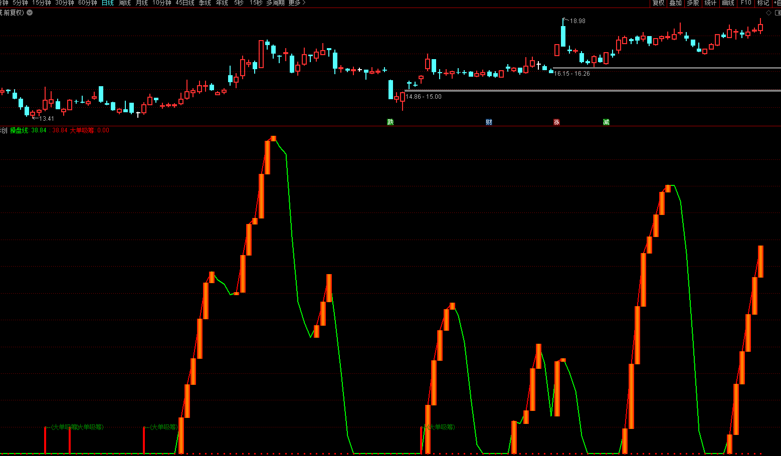Click the 标记 mark button
The width and height of the screenshot is (781, 456).
tap(763, 3)
